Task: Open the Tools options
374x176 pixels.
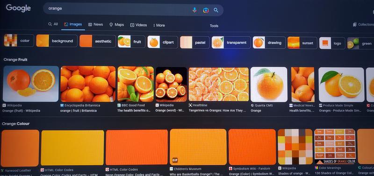Action: pyautogui.click(x=214, y=26)
